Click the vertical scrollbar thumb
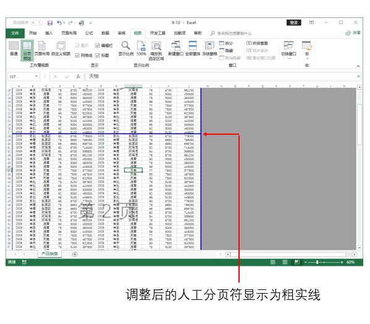The height and width of the screenshot is (324, 370). (359, 125)
